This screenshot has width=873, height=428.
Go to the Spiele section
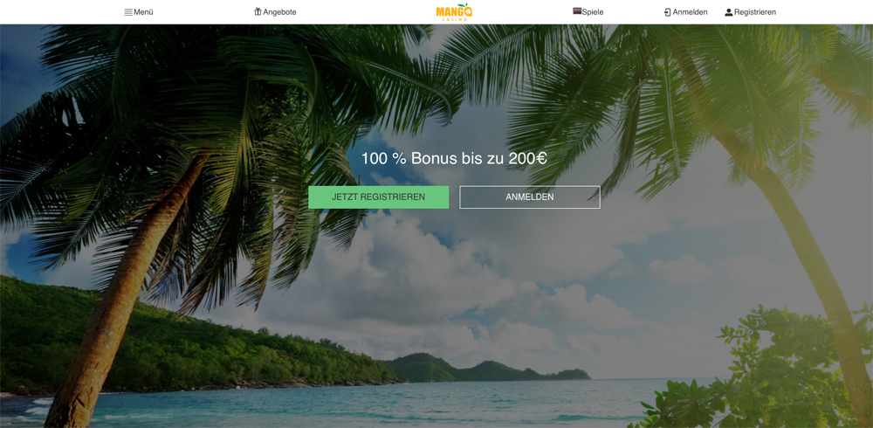(593, 11)
